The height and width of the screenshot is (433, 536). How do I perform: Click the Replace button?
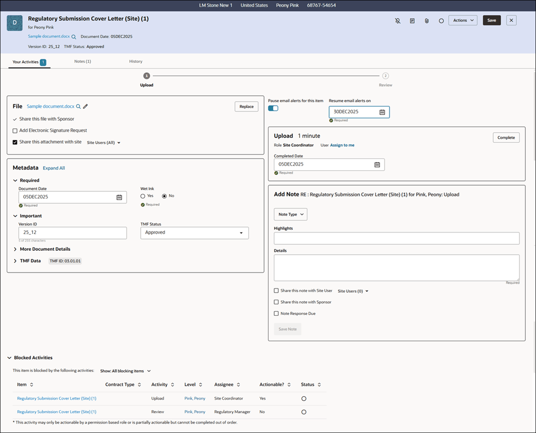[246, 106]
